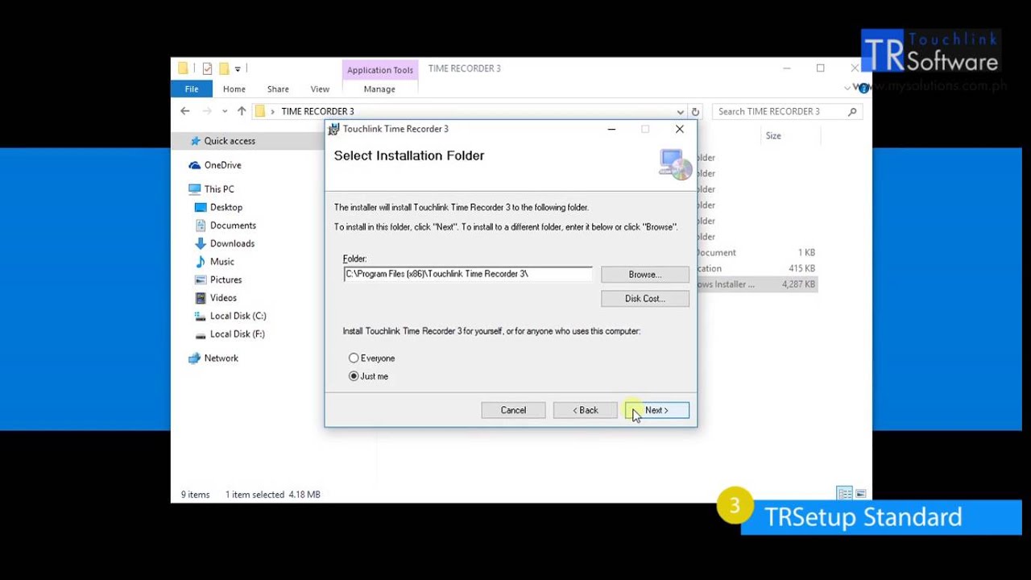Open the Explorer help icon

tap(863, 88)
